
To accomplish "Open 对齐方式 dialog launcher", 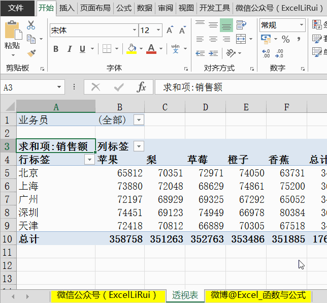I will [x=252, y=69].
